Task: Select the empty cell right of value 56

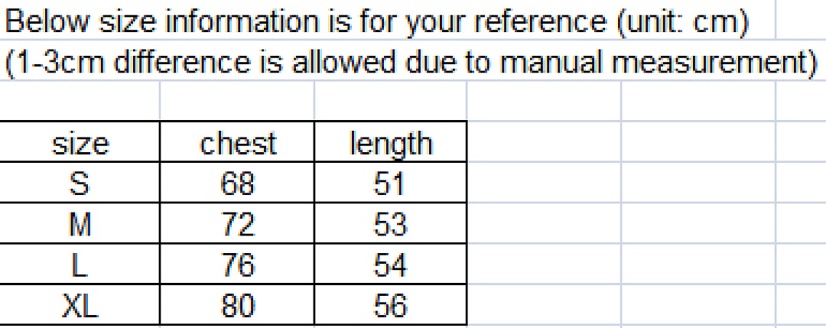Action: pyautogui.click(x=544, y=304)
